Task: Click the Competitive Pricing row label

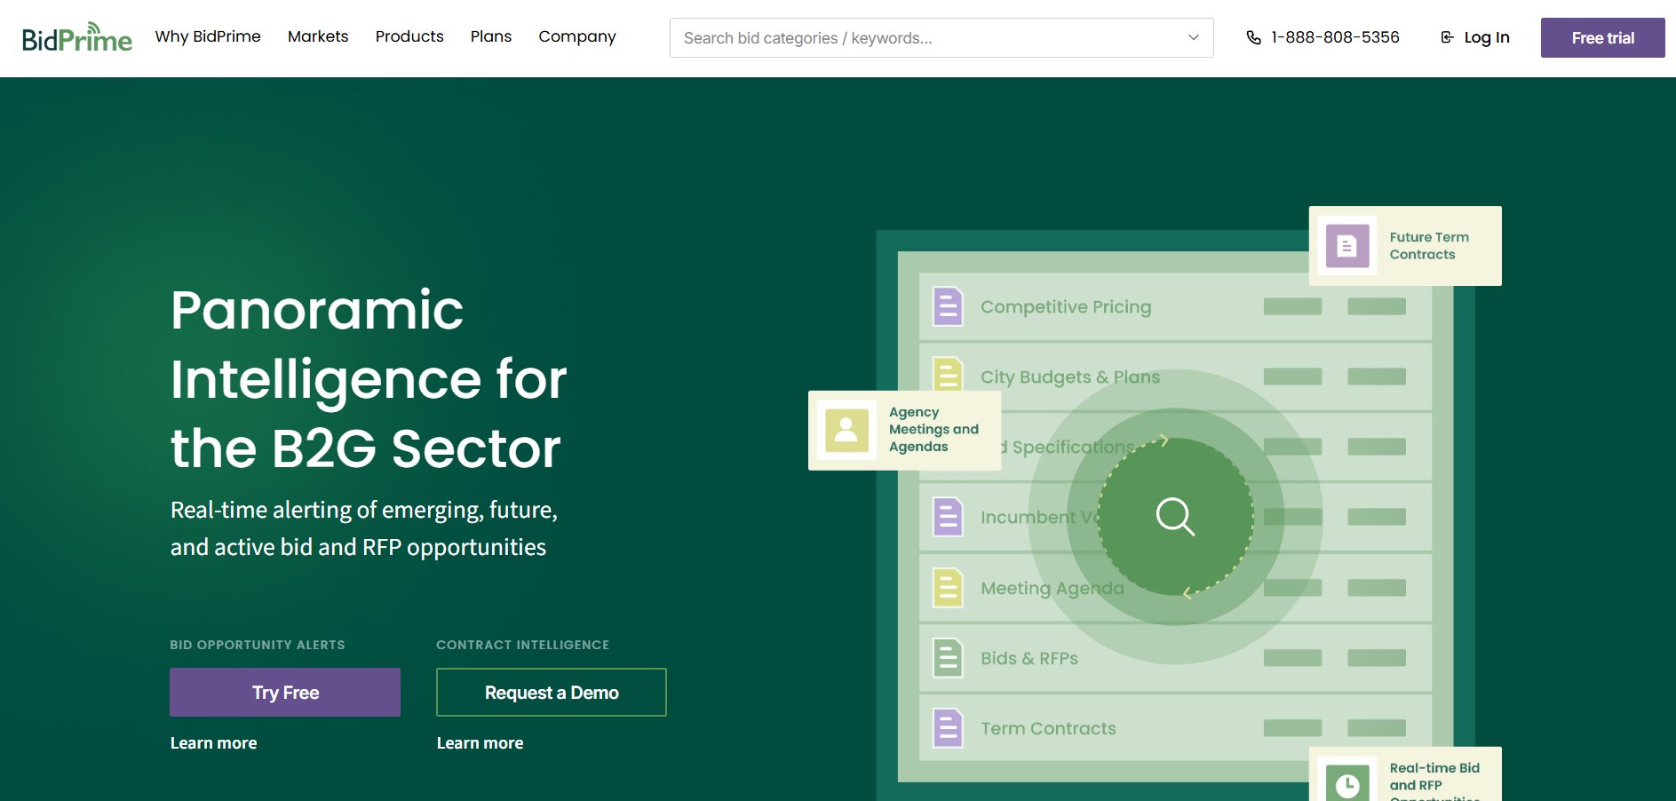Action: tap(1066, 306)
